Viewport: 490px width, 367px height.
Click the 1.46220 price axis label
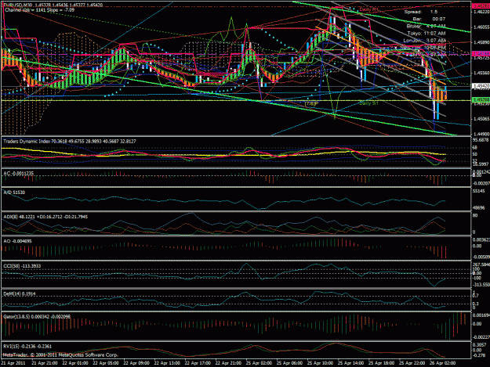click(x=481, y=12)
